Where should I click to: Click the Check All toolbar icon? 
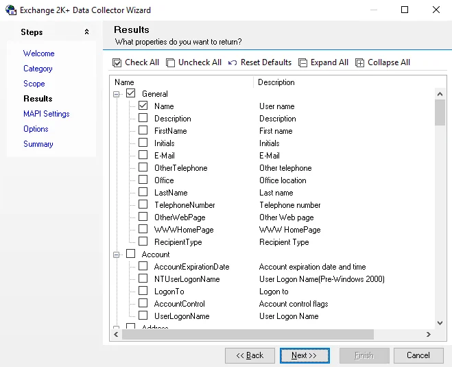pyautogui.click(x=117, y=62)
